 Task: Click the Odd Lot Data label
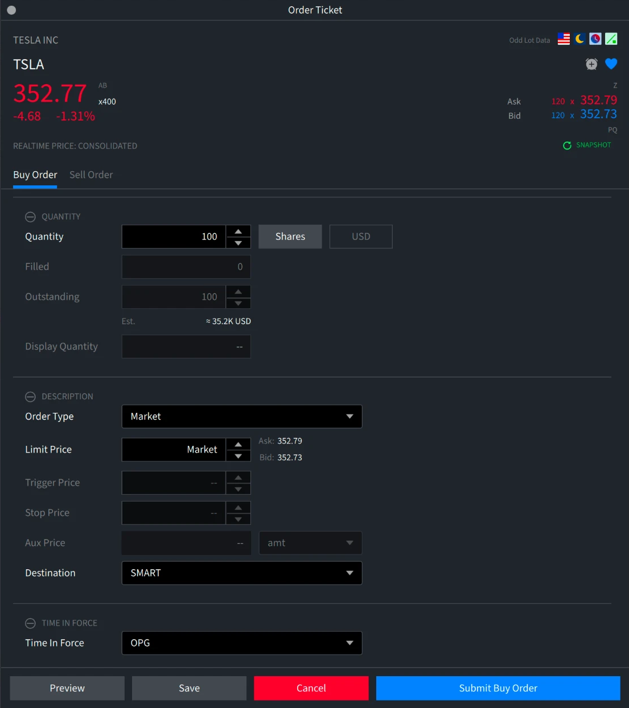(529, 40)
